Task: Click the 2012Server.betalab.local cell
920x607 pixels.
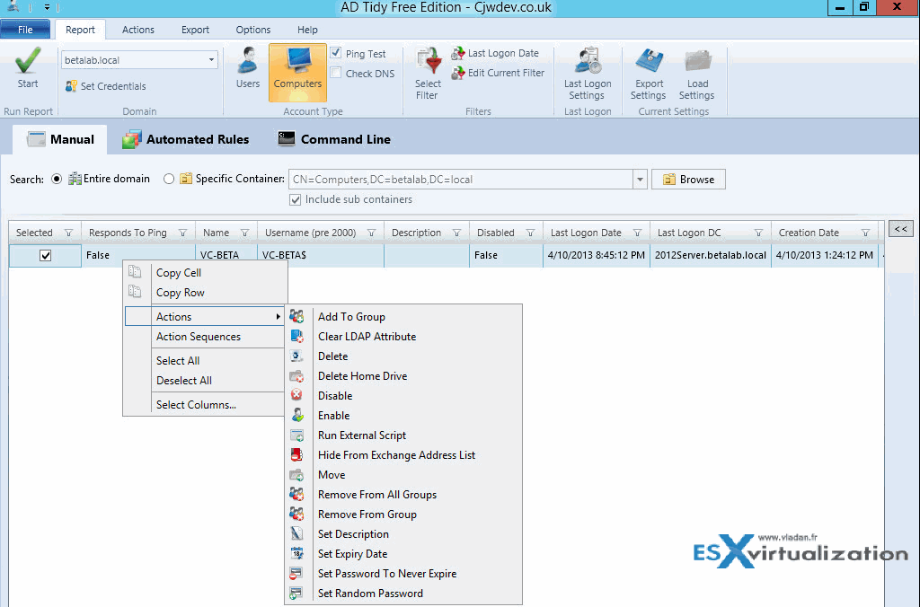Action: pos(711,255)
